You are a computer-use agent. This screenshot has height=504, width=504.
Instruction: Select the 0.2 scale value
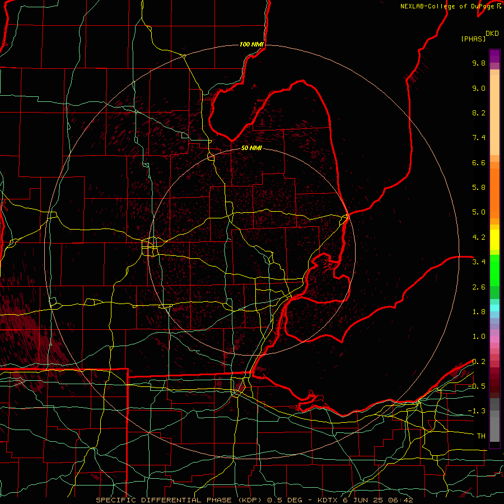coord(479,362)
